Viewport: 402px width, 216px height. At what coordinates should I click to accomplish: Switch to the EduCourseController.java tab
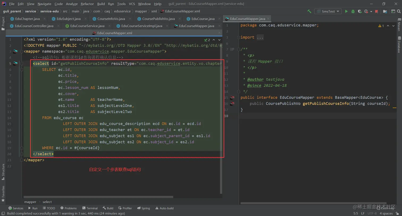click(x=34, y=26)
